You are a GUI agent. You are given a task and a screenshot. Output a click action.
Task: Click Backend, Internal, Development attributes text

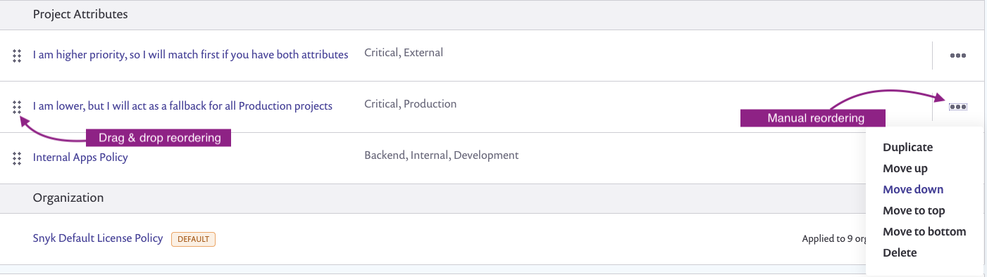pos(441,155)
